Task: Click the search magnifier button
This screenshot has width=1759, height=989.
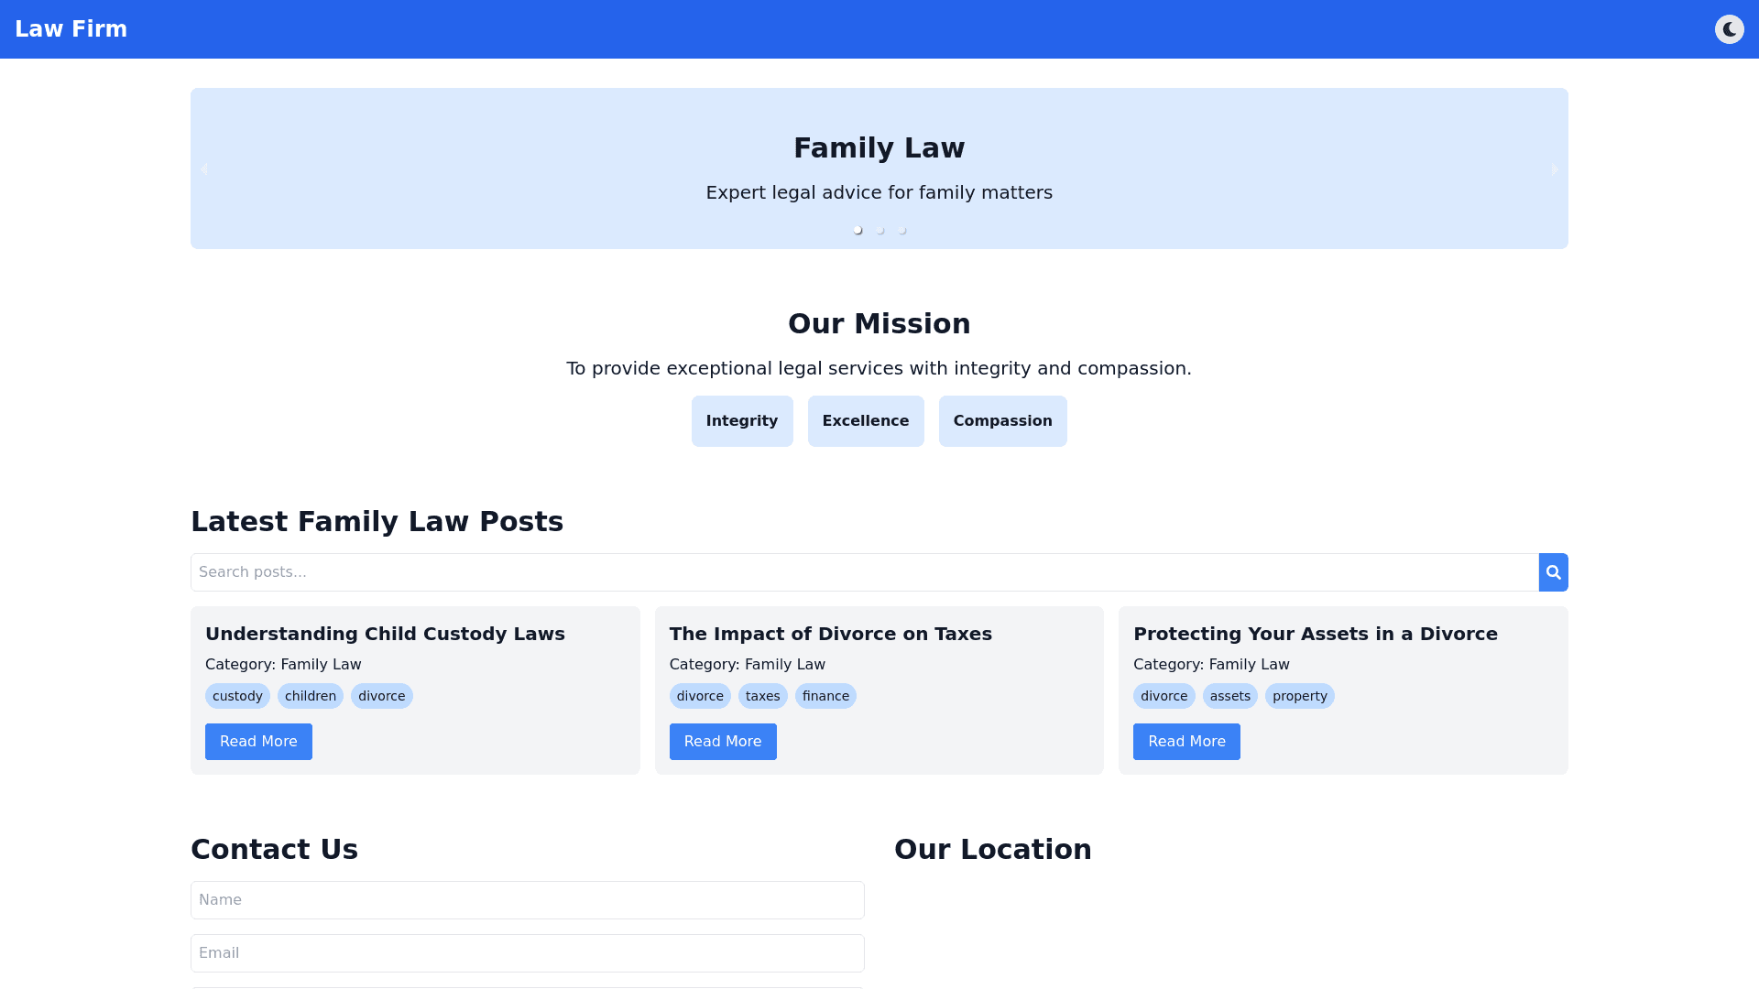Action: 1553,572
